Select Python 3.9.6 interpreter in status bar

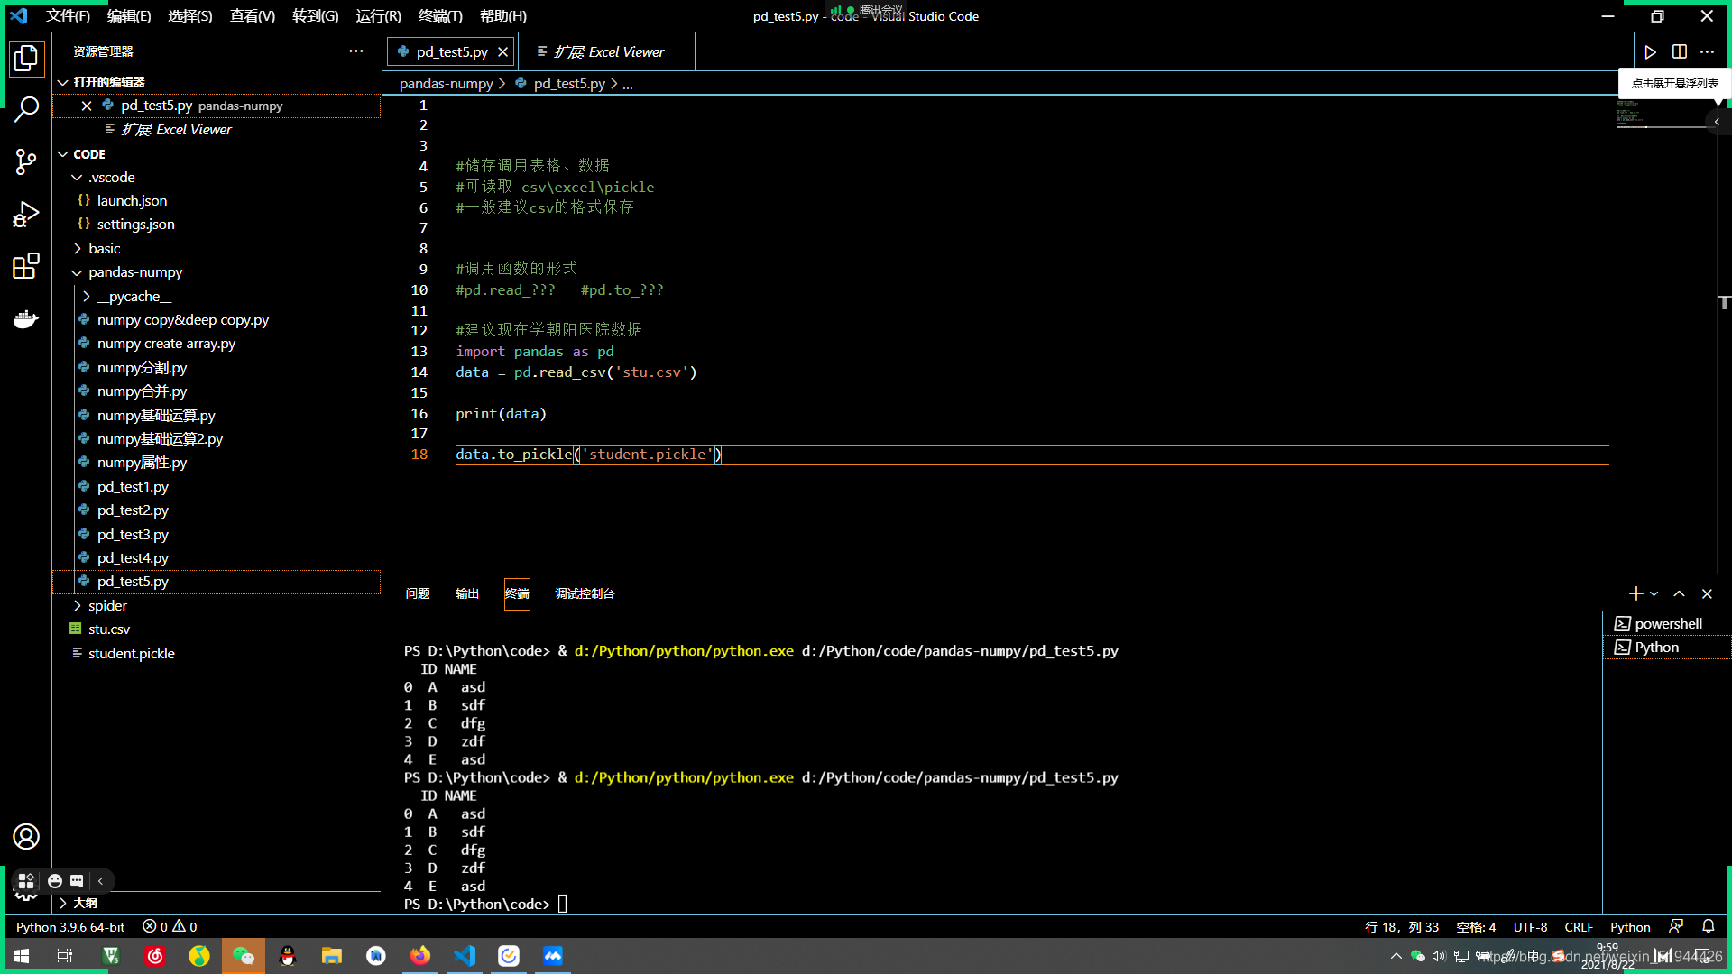[69, 926]
